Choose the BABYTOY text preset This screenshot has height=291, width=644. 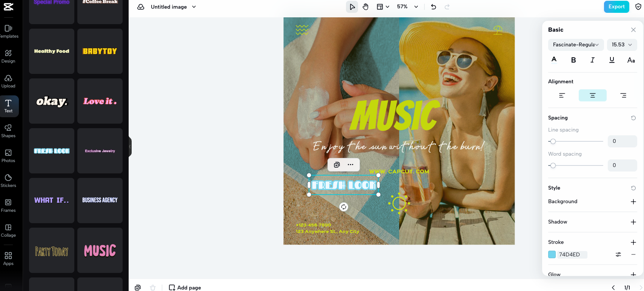[x=100, y=51]
